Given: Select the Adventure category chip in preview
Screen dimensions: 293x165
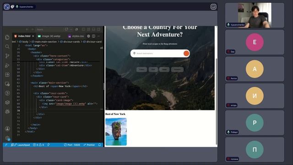Looking at the screenshot, I should (177, 69).
